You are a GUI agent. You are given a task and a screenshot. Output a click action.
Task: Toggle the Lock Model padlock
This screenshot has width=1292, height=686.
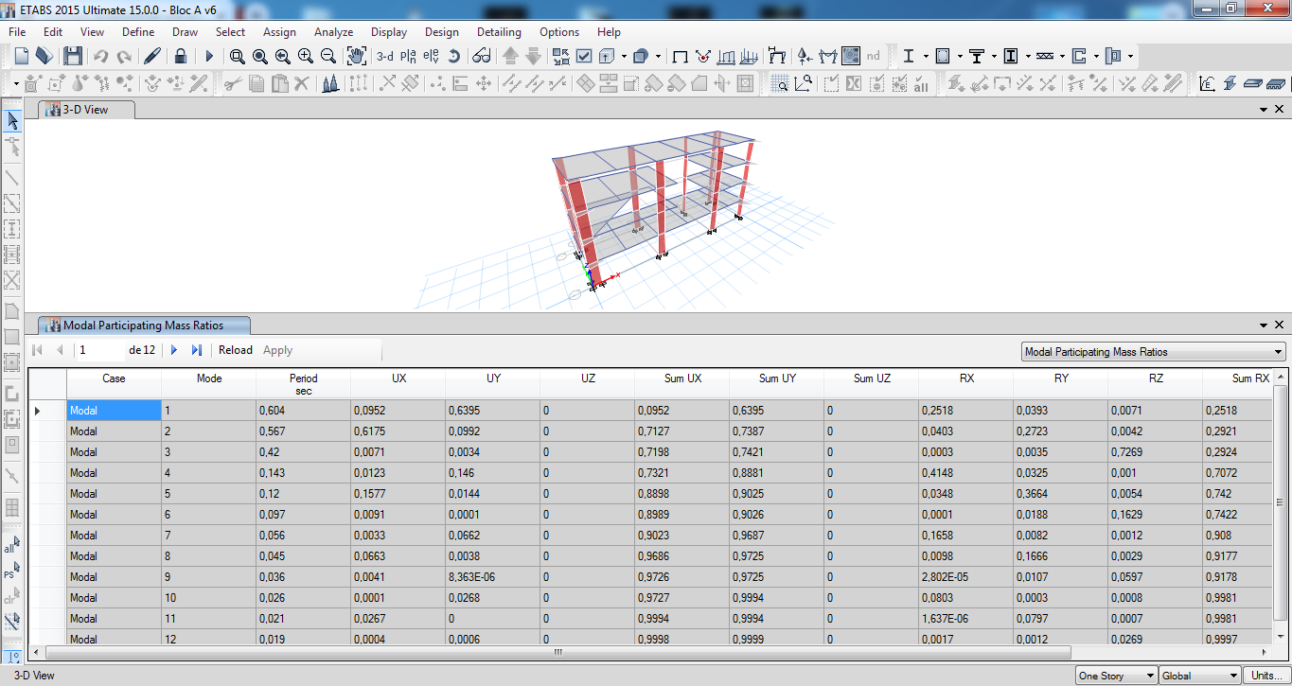pos(181,56)
